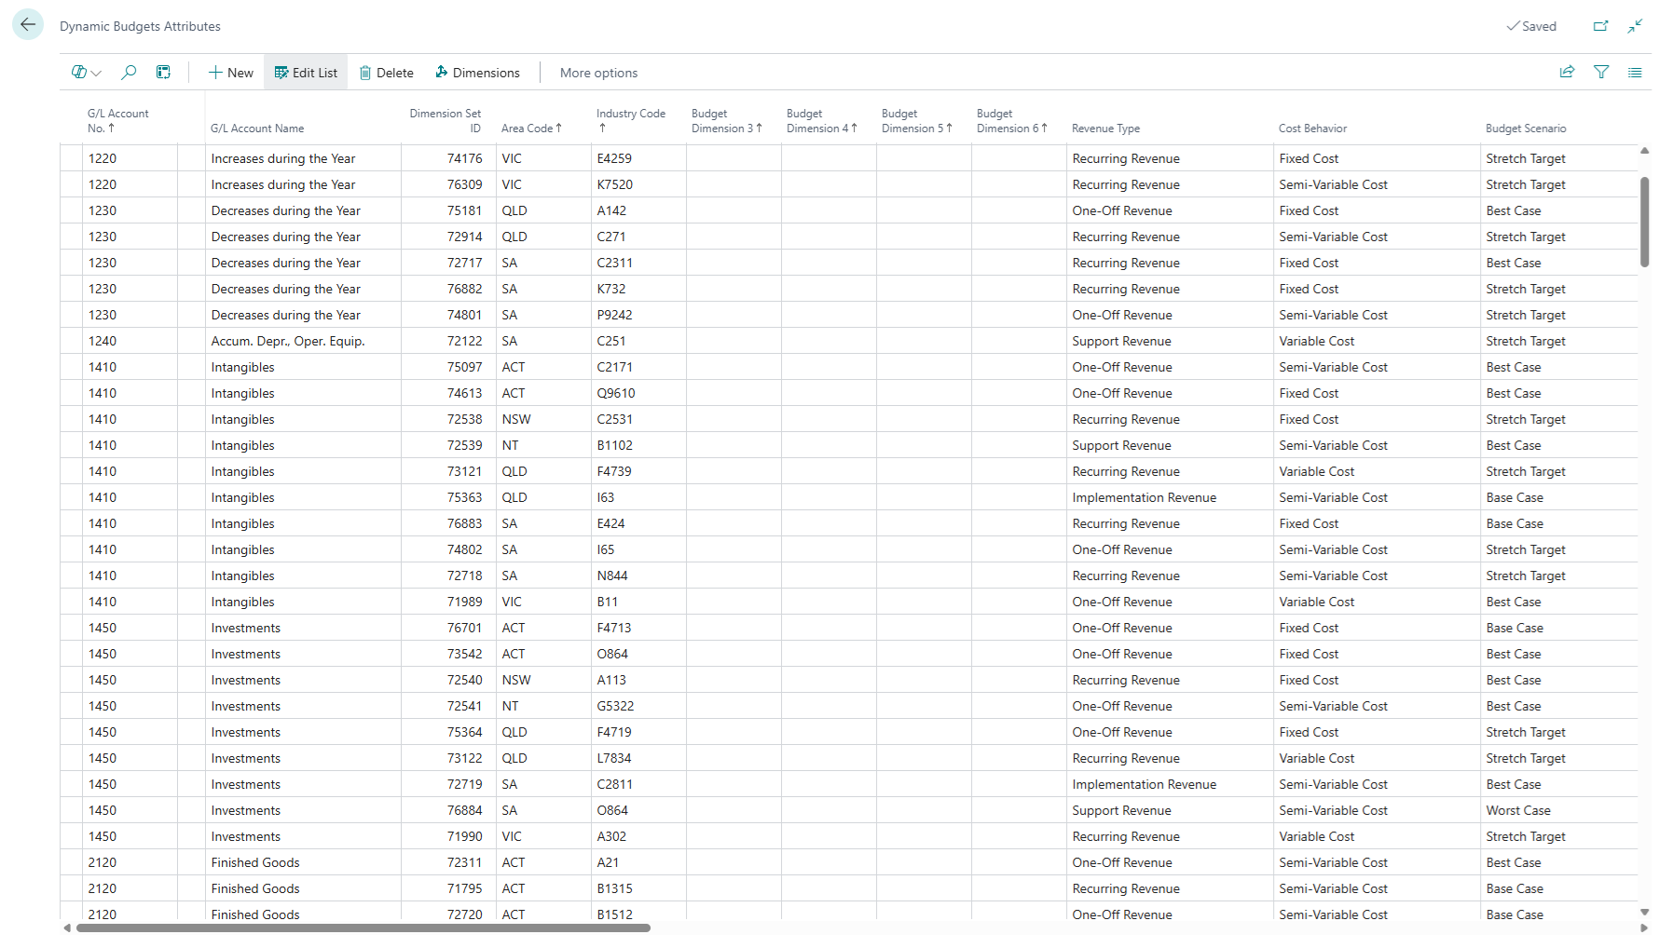This screenshot has height=948, width=1673.
Task: Click the Budget Scenario column header
Action: point(1526,129)
